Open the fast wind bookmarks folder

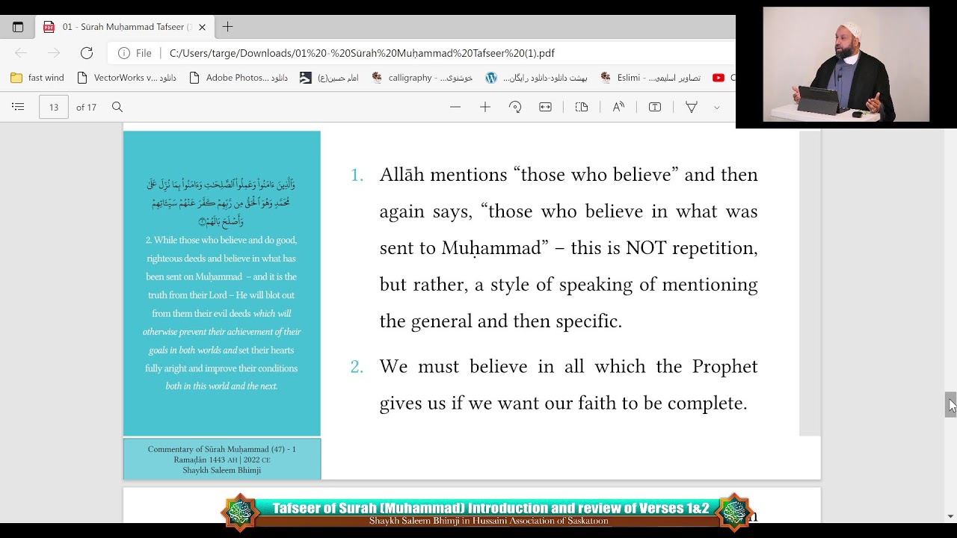click(x=37, y=78)
